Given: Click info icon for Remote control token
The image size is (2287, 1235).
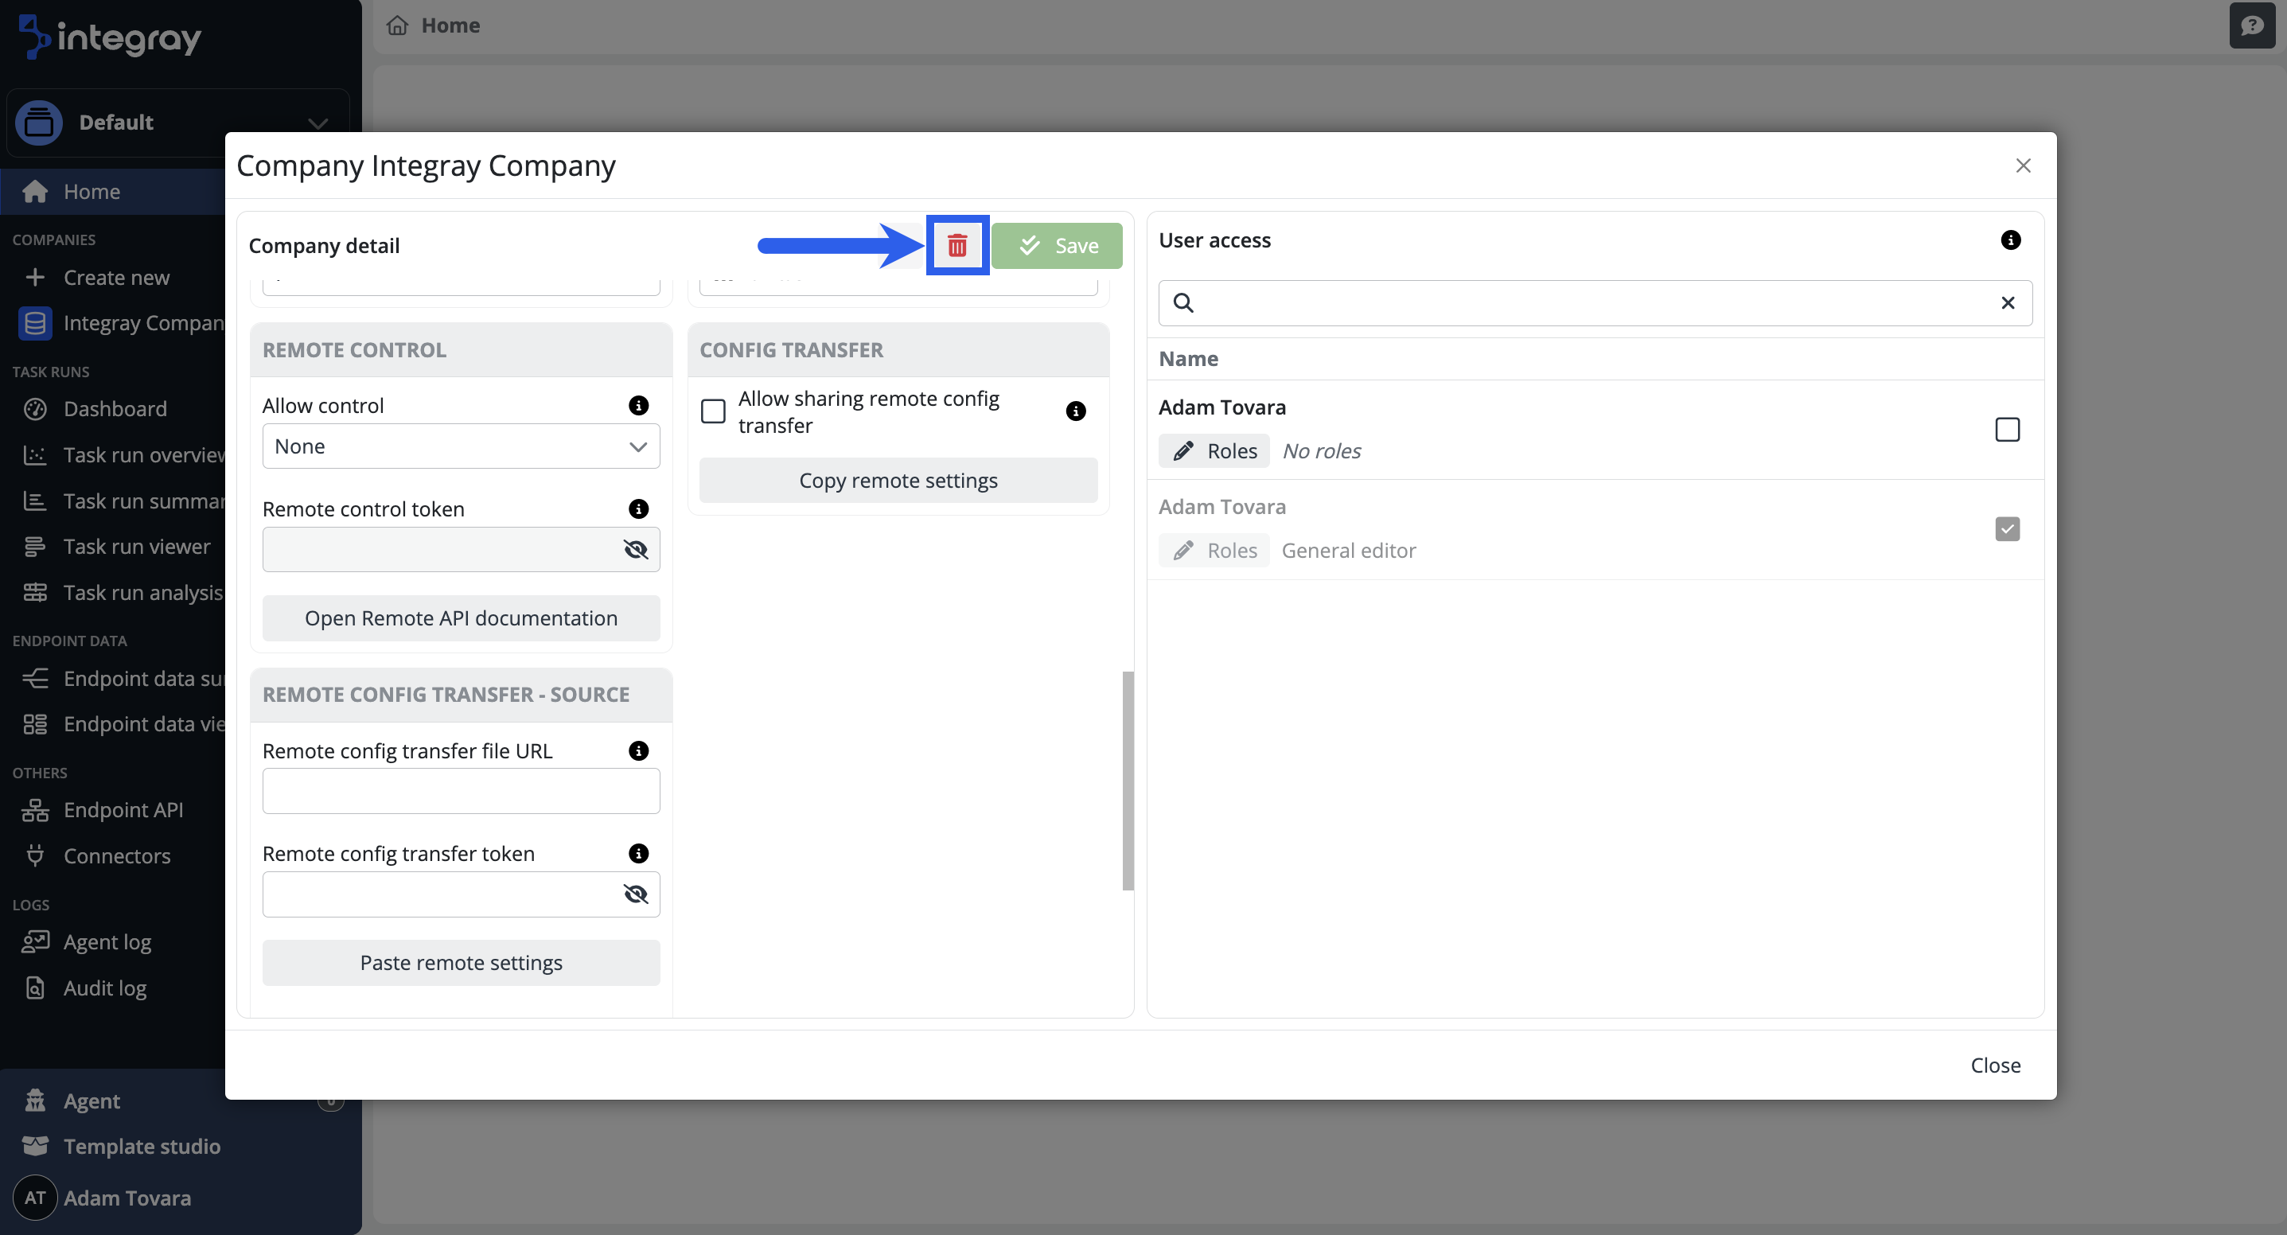Looking at the screenshot, I should click(637, 508).
